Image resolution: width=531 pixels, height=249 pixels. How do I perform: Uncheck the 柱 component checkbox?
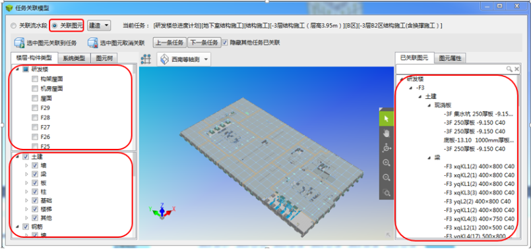pos(34,192)
